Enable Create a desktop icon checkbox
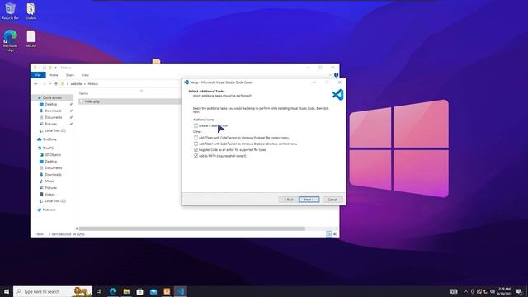The image size is (528, 297). 196,125
